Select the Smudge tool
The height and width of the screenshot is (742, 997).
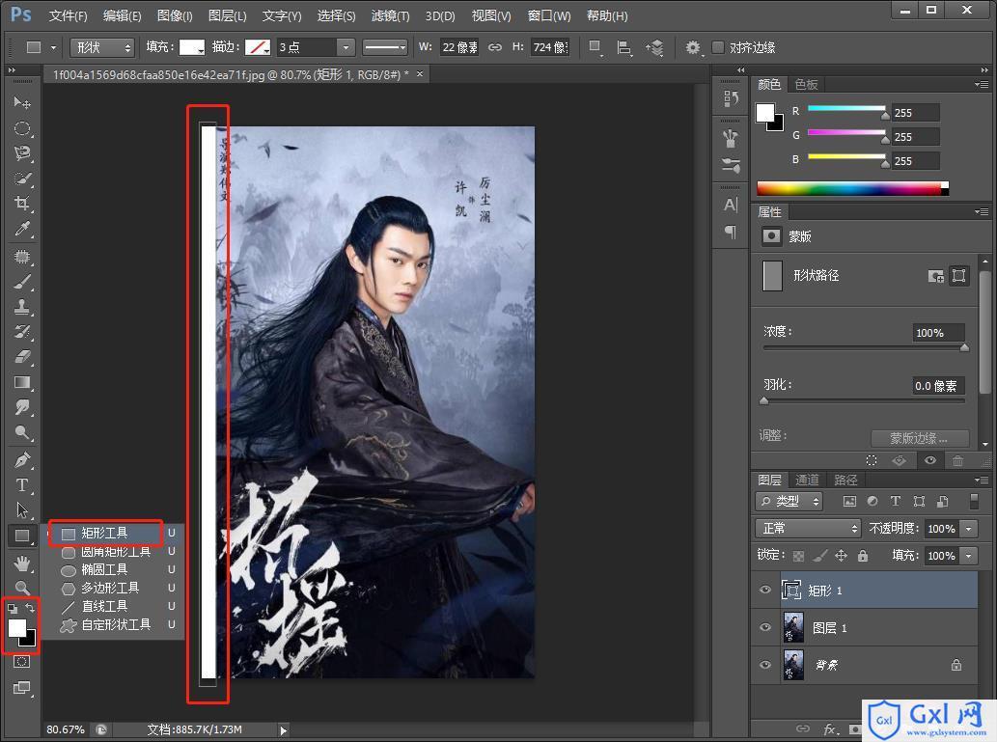coord(21,407)
